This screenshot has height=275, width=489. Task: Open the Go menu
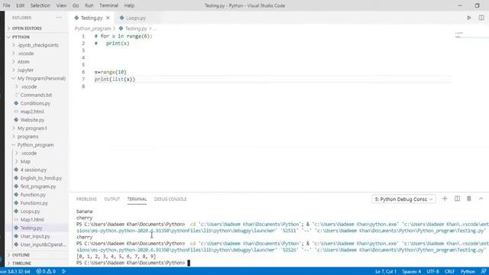76,5
